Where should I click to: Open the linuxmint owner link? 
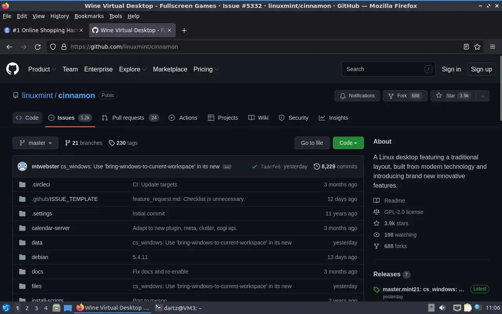[37, 95]
